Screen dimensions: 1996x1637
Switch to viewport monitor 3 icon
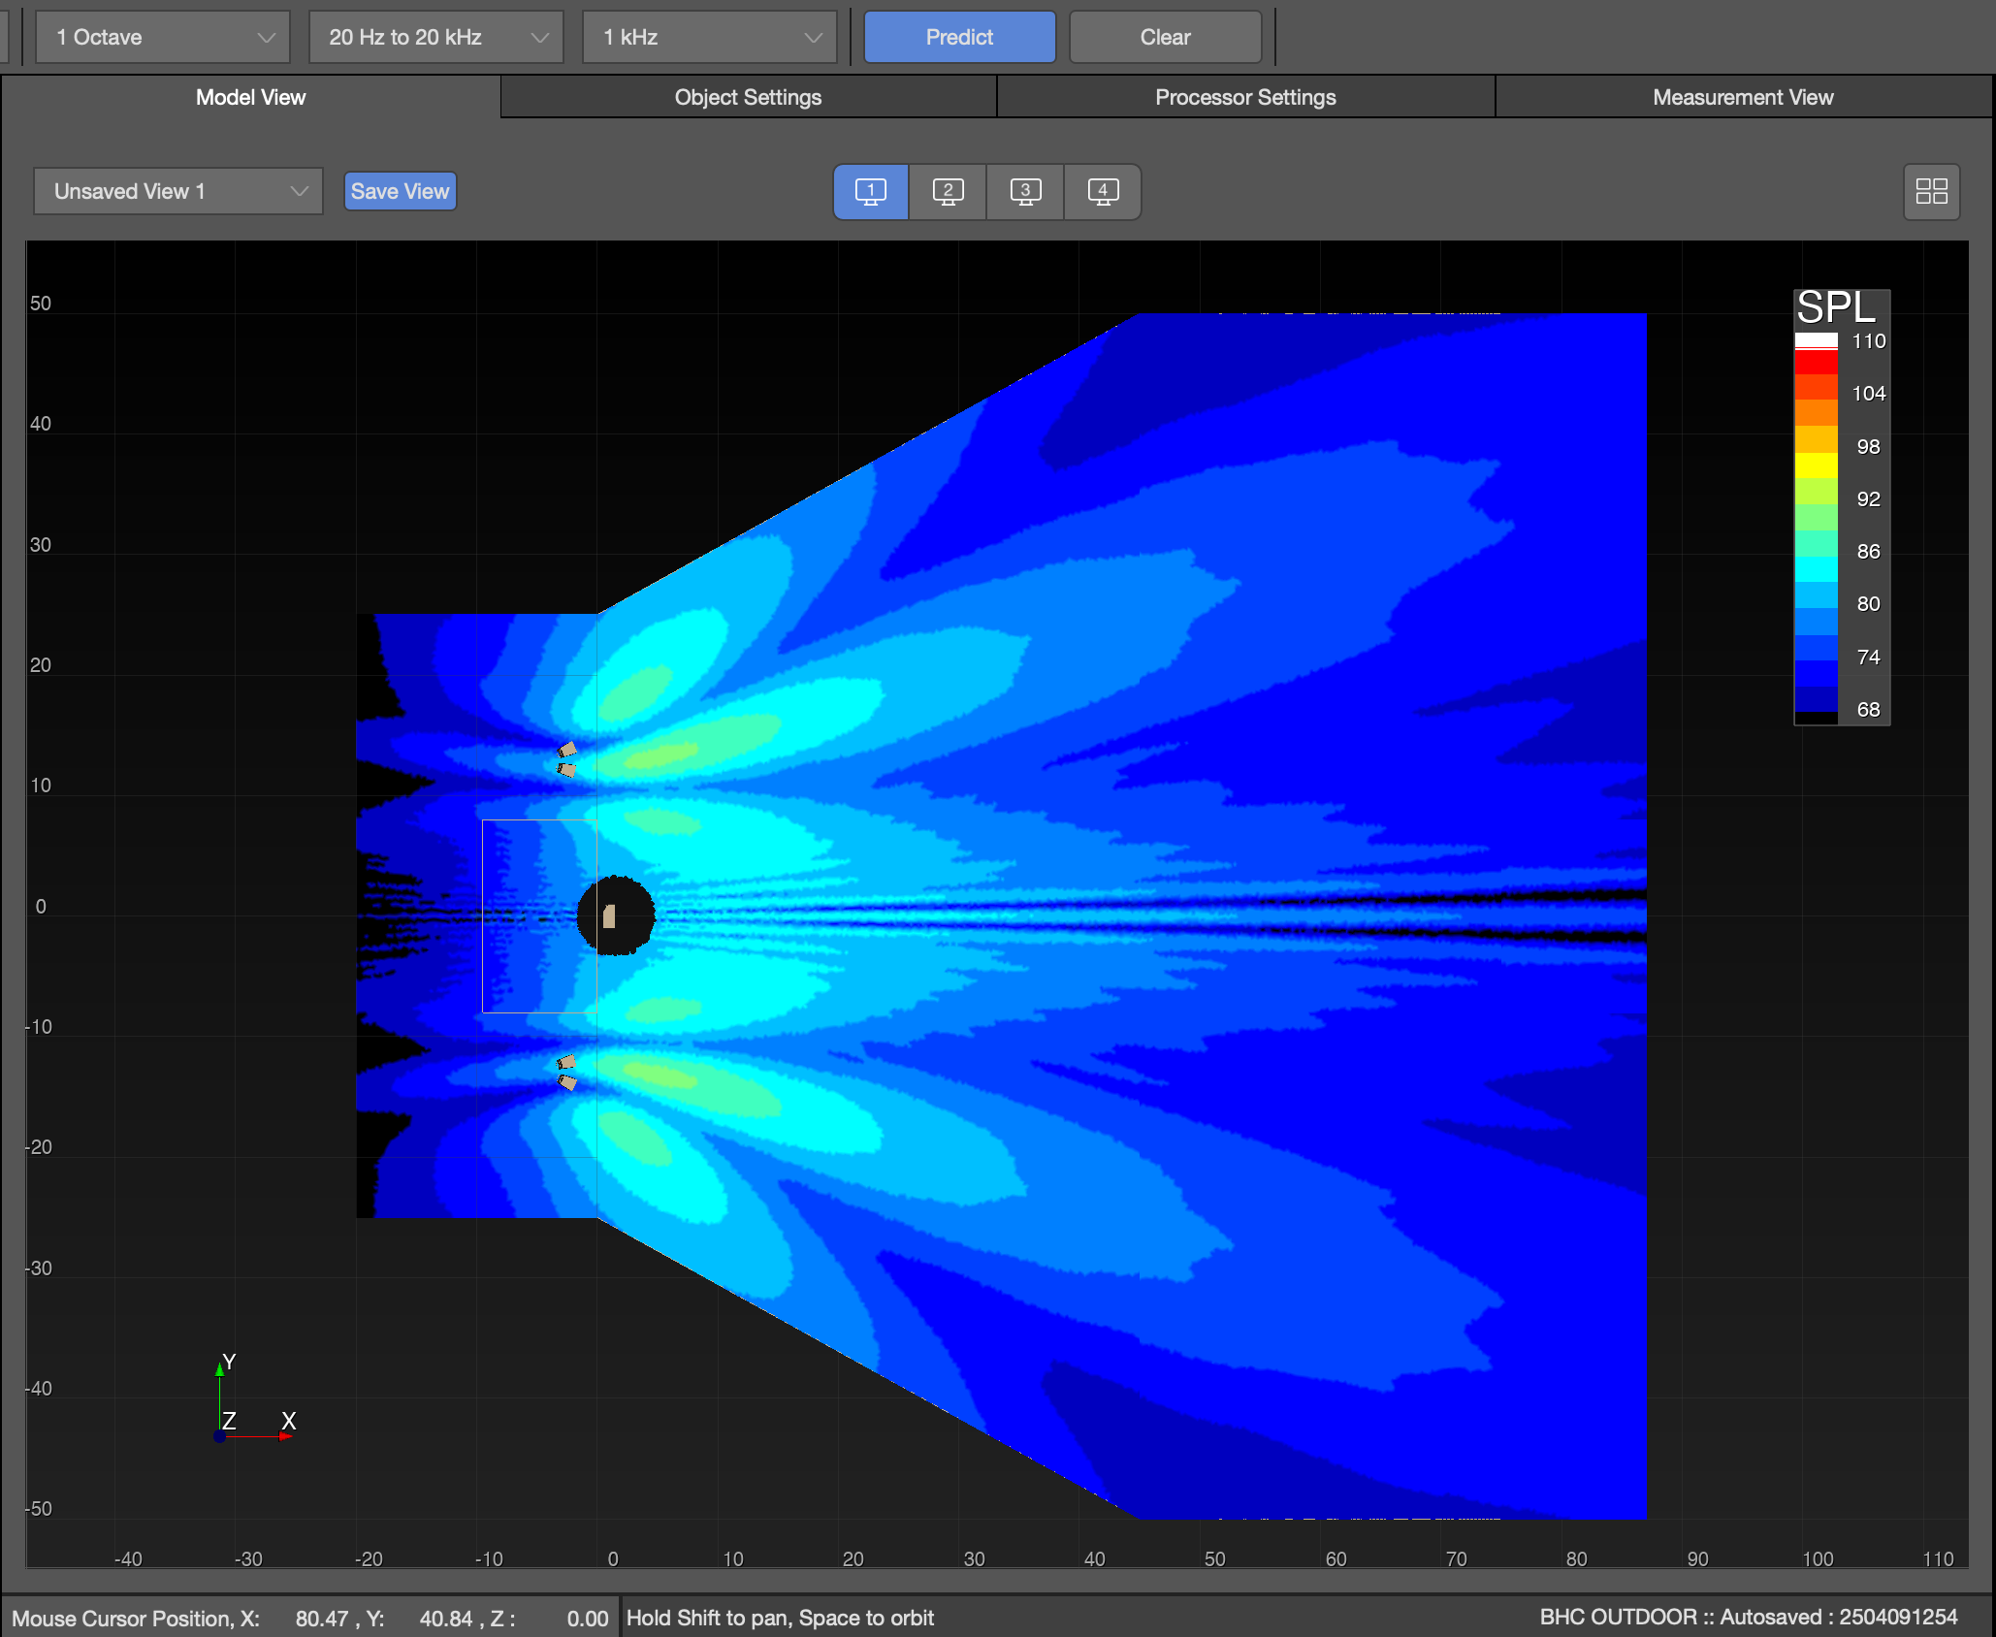(x=1025, y=191)
